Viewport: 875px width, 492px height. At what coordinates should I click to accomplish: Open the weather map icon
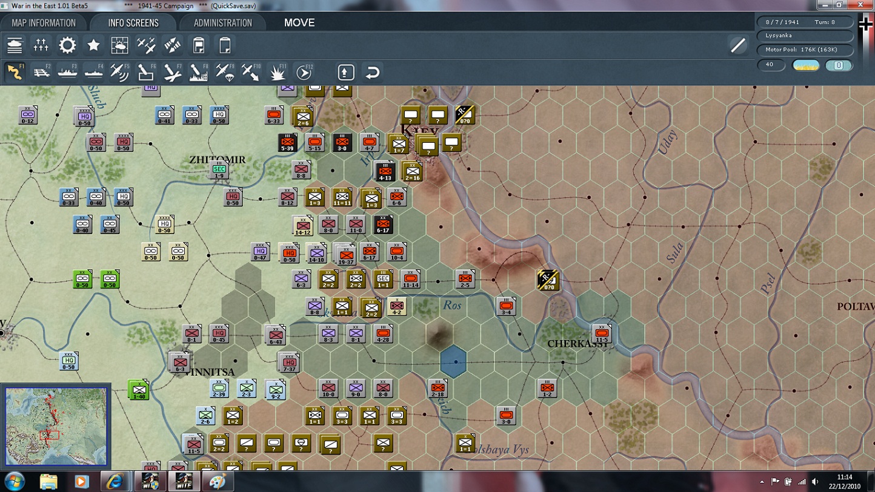(x=120, y=45)
